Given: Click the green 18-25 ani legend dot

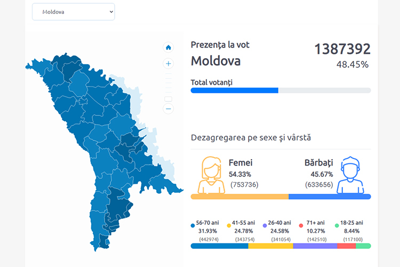Looking at the screenshot, I should 337,226.
